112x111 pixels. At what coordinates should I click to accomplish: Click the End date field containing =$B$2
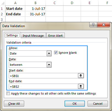[x=43, y=86]
